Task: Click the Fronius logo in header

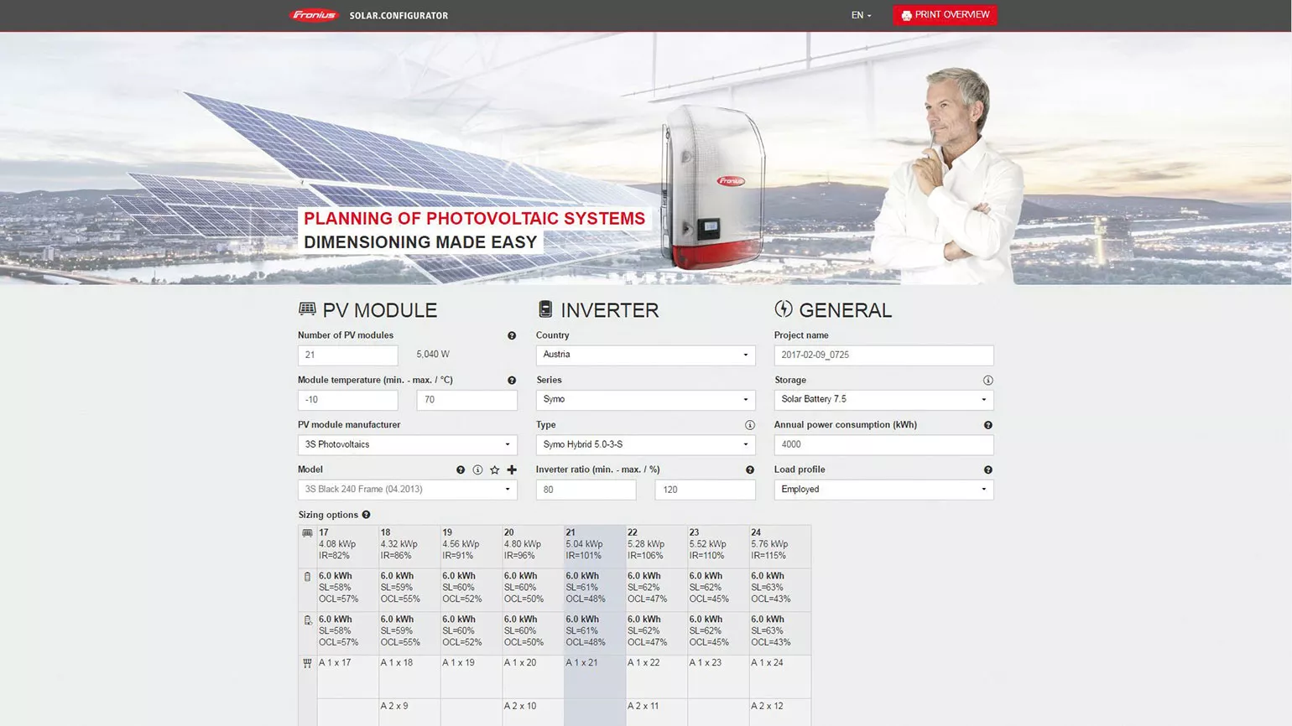Action: point(314,15)
